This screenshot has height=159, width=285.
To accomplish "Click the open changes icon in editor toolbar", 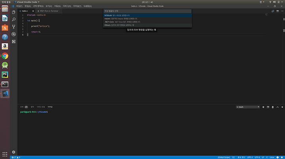I will coord(273,11).
